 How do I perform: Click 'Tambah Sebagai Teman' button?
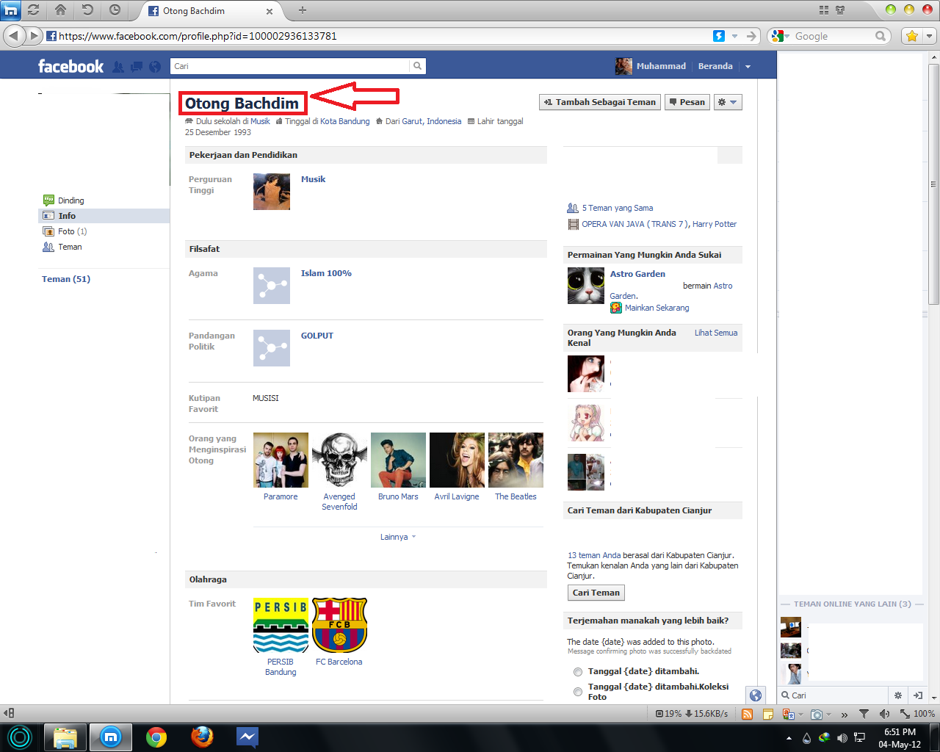(600, 102)
